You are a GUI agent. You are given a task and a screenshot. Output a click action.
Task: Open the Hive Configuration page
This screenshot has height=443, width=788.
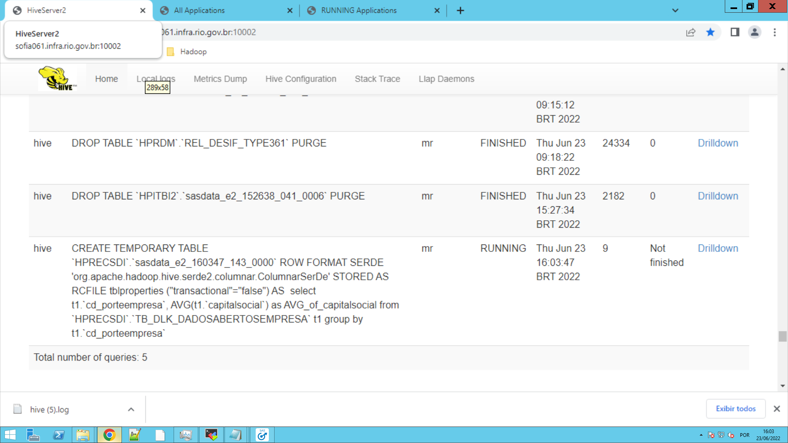(x=301, y=79)
